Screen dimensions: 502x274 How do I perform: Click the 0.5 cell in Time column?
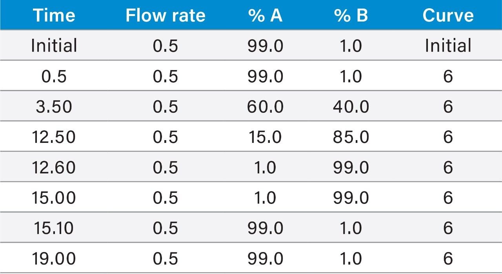click(x=54, y=76)
